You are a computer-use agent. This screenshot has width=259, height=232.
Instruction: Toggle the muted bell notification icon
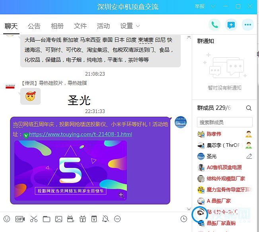click(x=105, y=219)
